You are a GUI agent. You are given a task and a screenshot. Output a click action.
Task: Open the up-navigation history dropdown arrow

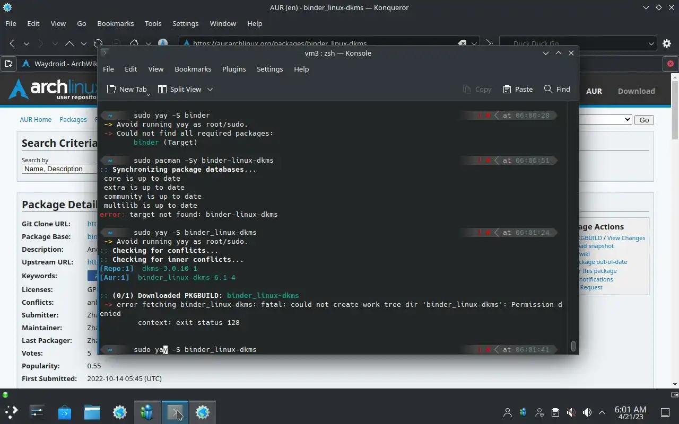click(x=83, y=43)
